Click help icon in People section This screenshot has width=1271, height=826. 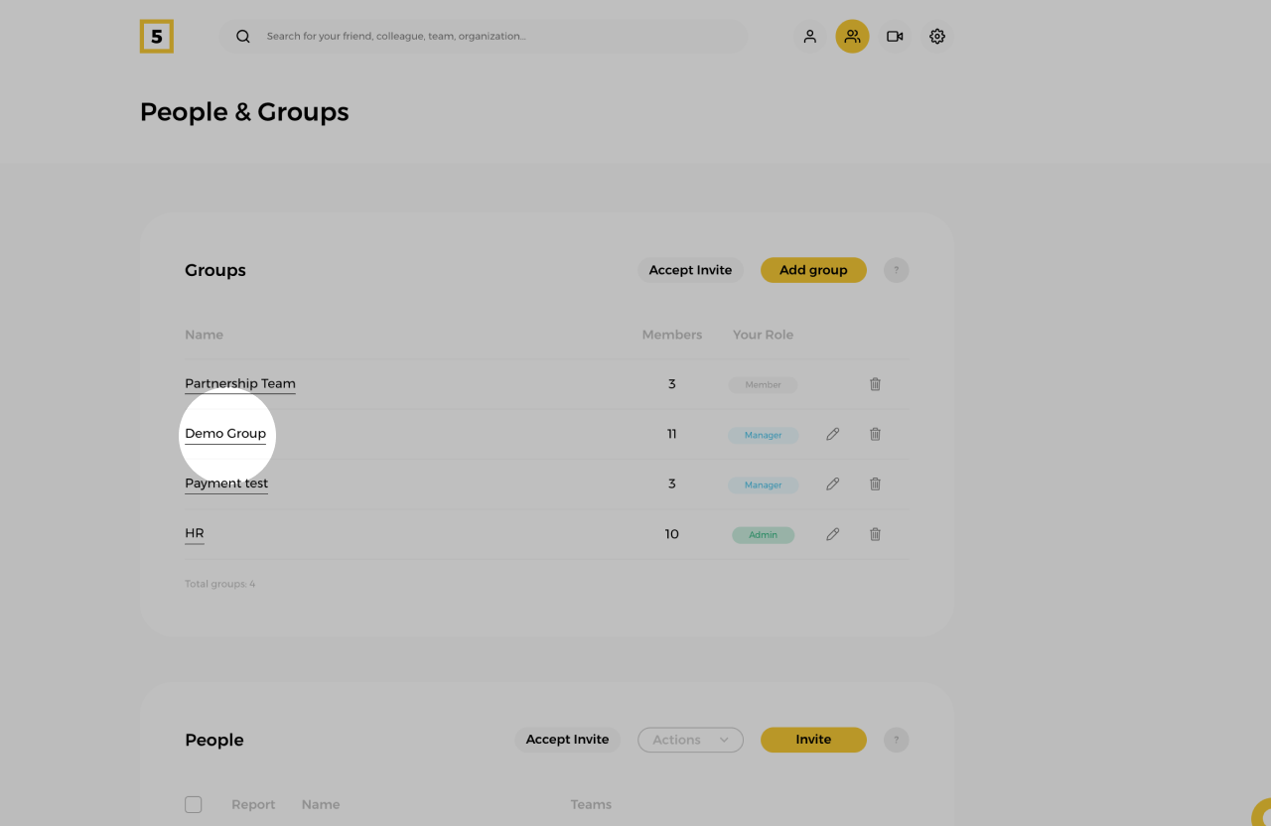pyautogui.click(x=896, y=740)
